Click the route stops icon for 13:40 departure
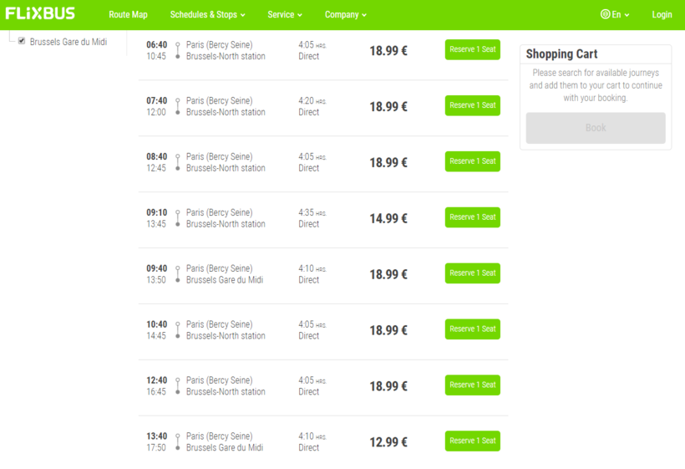Screen dimensions: 685x469 click(177, 441)
